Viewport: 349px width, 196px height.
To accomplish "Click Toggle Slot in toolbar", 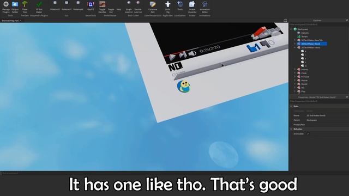I will pyautogui.click(x=111, y=10).
